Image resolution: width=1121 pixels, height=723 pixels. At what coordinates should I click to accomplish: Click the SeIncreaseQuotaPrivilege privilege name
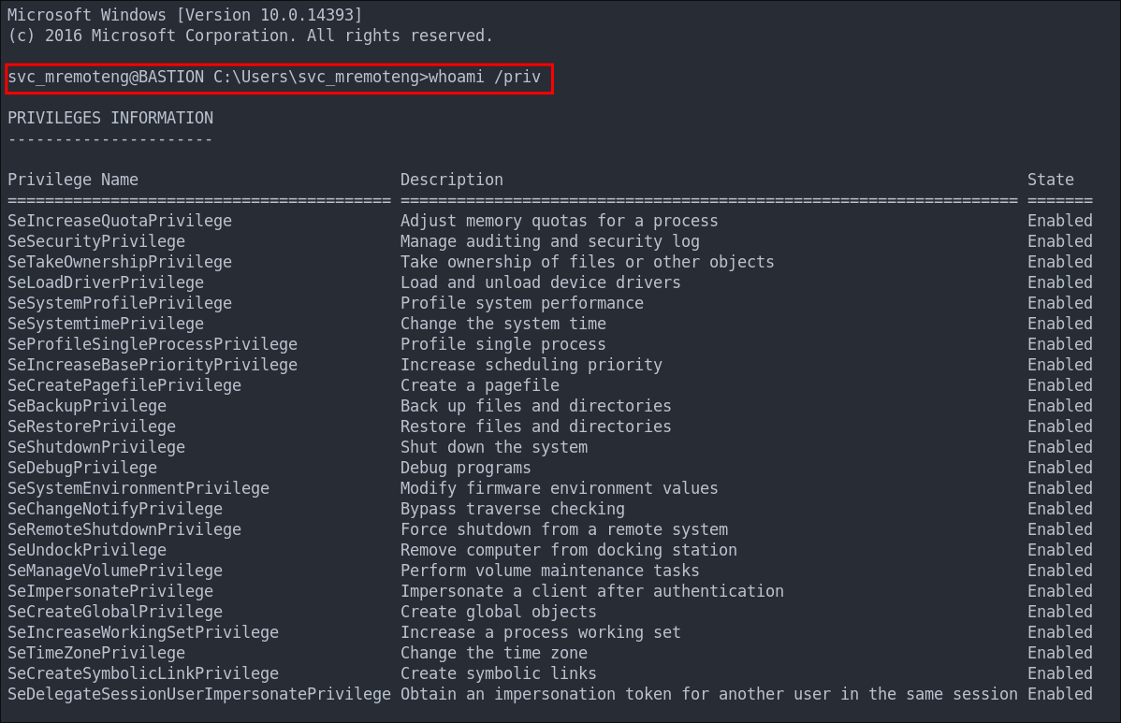[x=120, y=221]
